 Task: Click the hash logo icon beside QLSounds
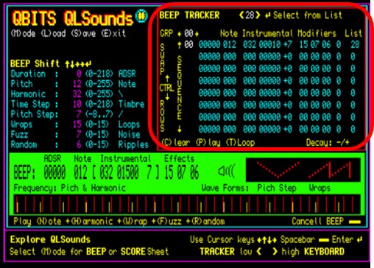(141, 15)
